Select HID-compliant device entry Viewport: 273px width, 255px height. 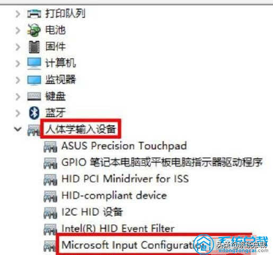[114, 195]
